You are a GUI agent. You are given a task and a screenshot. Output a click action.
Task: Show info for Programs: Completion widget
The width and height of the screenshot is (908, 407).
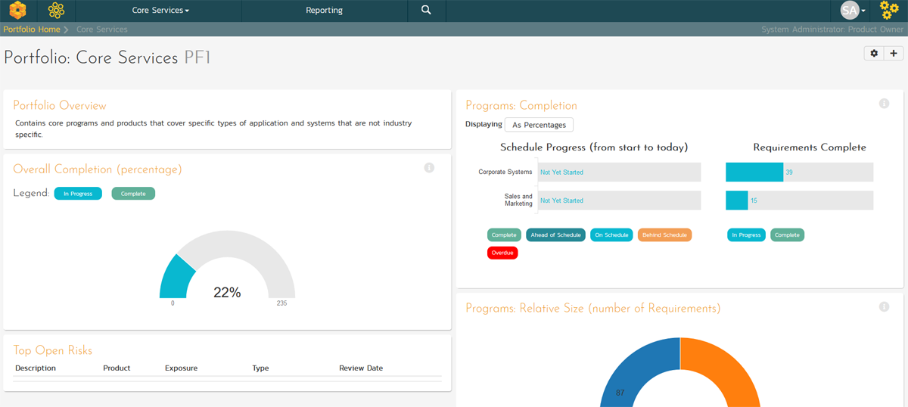coord(884,104)
